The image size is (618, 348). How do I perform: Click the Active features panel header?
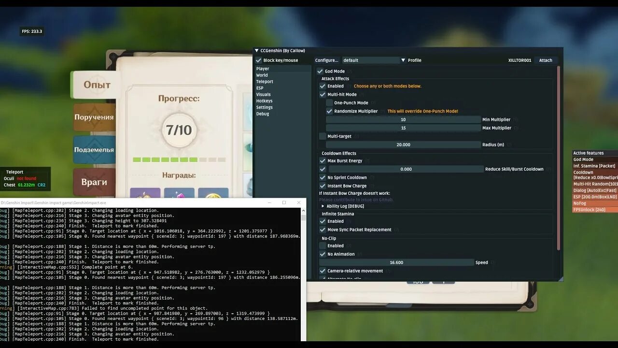coord(595,153)
